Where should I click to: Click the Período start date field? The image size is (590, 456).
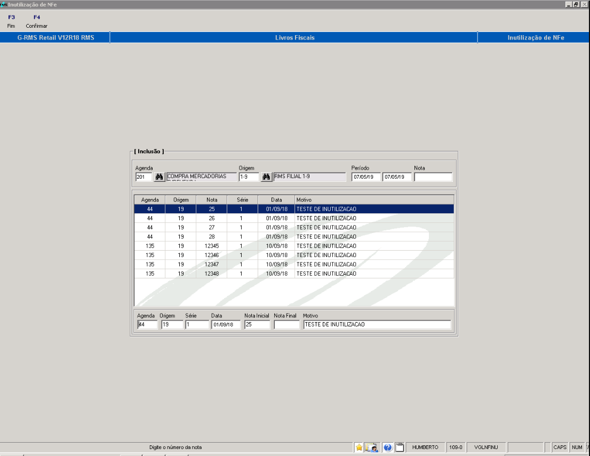point(366,177)
